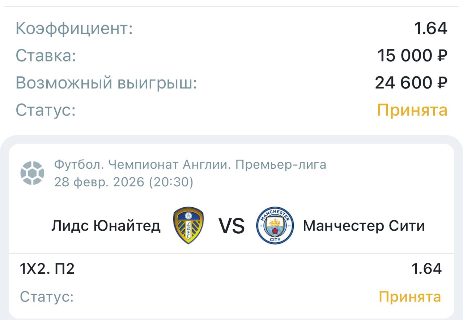The image size is (463, 320).
Task: Click the VS text between teams
Action: click(x=231, y=226)
